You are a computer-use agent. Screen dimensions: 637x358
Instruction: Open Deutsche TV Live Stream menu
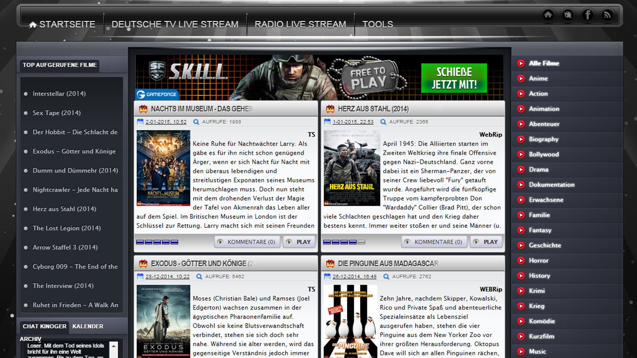point(175,24)
